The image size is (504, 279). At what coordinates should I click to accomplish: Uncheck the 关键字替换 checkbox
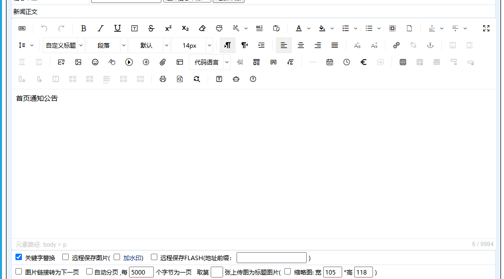click(x=19, y=257)
